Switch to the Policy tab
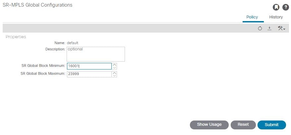The height and width of the screenshot is (135, 291). 252,17
